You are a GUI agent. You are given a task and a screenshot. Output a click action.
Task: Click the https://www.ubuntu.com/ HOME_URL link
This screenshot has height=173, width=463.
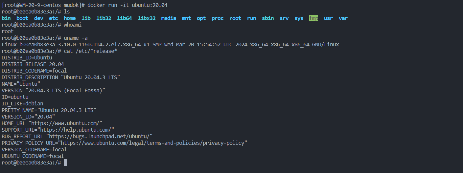point(65,123)
